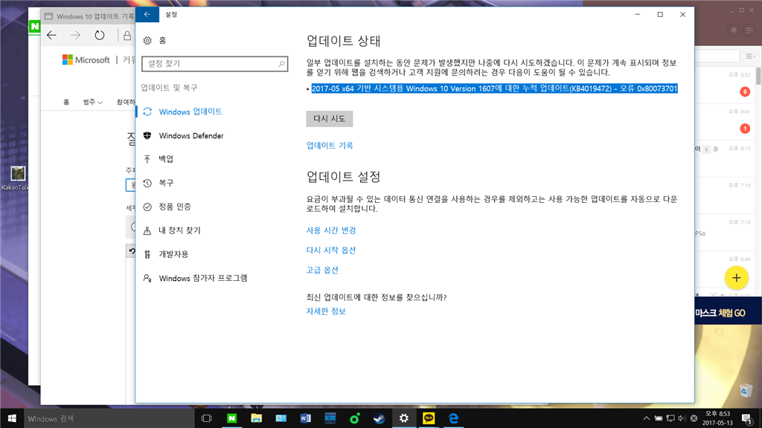Open Home via the gear icon

147,41
